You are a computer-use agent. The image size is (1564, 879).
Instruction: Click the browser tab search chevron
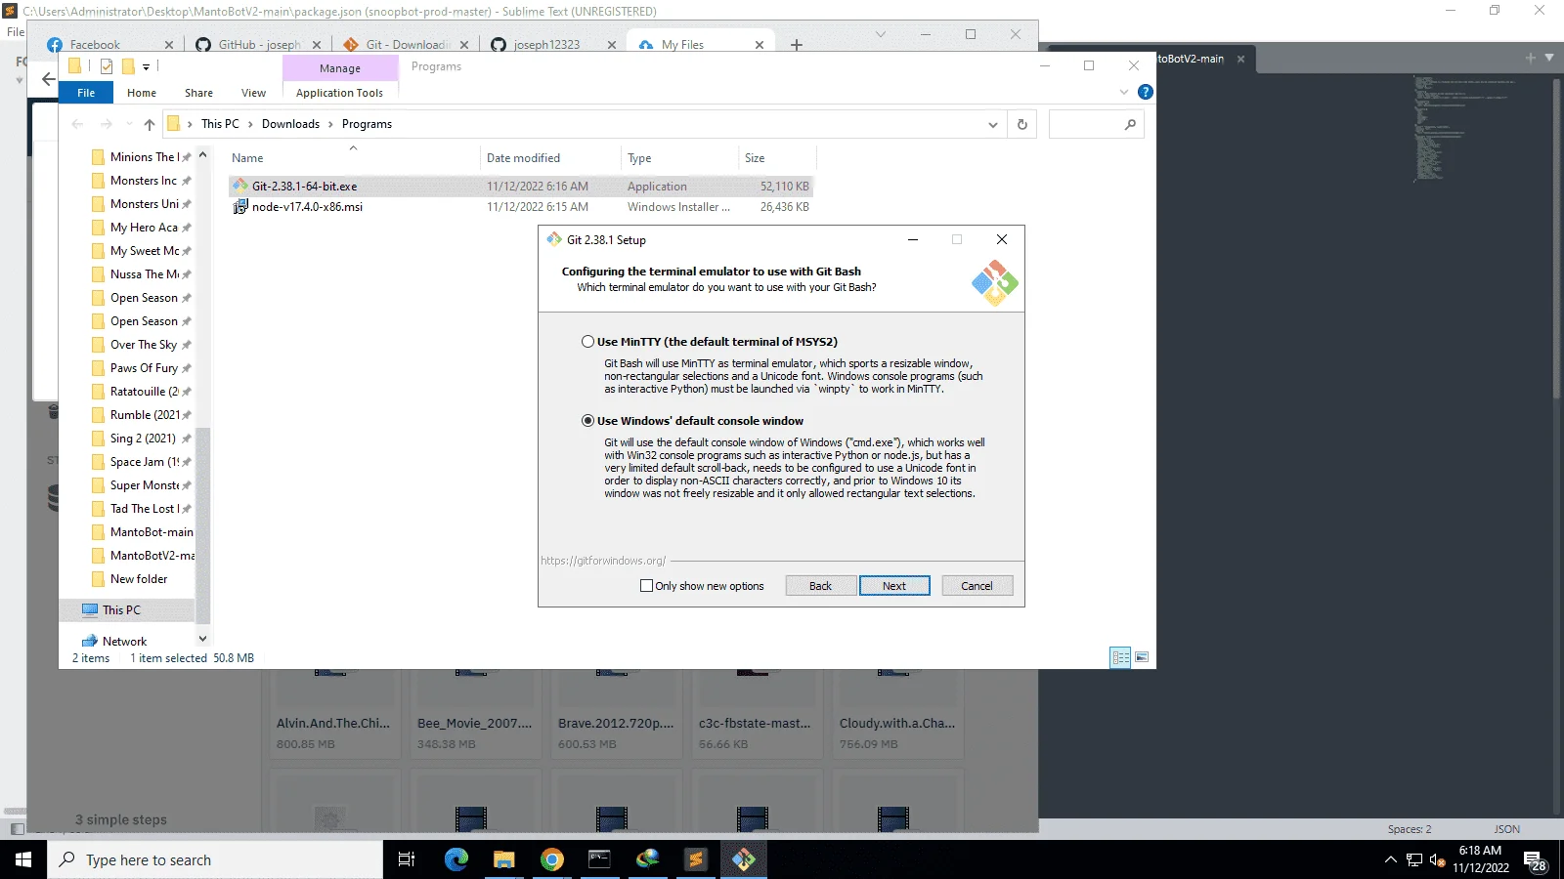tap(880, 34)
